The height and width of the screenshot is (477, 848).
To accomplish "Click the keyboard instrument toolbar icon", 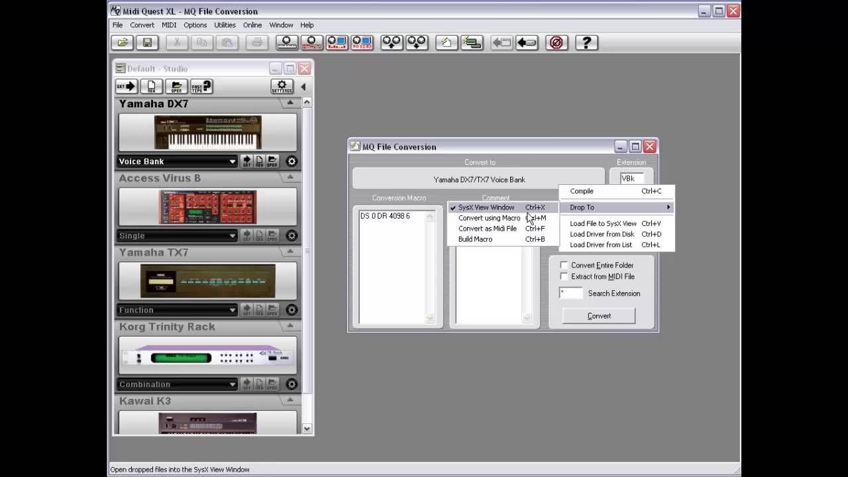I will click(x=287, y=42).
